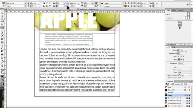Select the Line tool in the toolbox
This screenshot has height=108, width=193.
tap(2, 31)
